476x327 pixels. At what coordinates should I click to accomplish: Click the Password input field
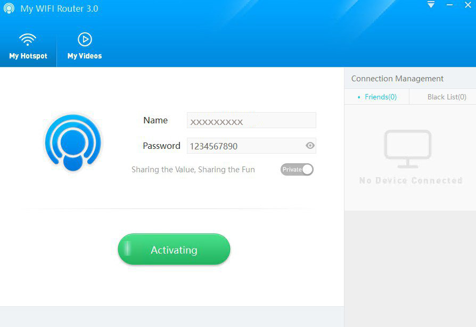[251, 146]
